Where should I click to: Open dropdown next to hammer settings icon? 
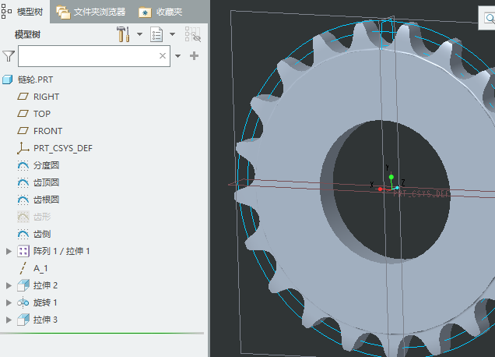[x=139, y=34]
